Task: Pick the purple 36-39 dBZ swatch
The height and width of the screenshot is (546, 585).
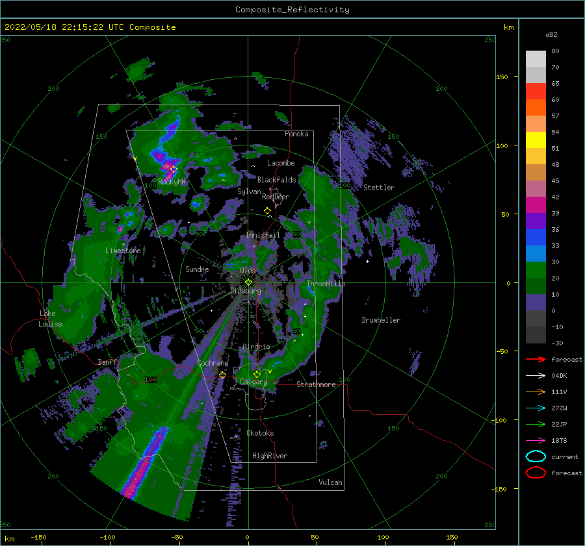Action: 536,221
